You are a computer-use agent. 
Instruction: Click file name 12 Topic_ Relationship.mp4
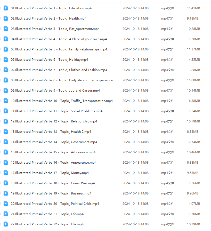[x=54, y=121]
